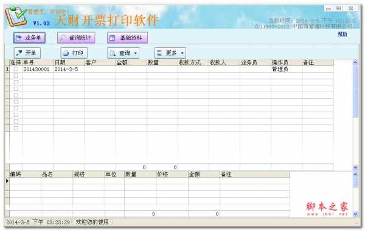Select the 单号 cell 201430001
The width and height of the screenshot is (365, 231).
click(38, 69)
